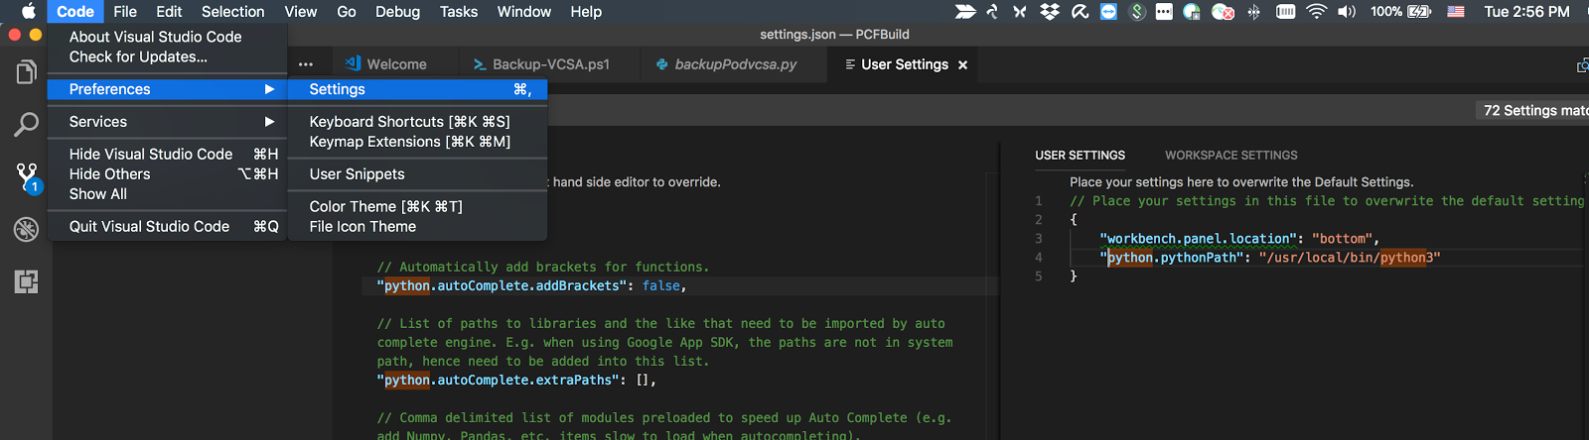This screenshot has height=440, width=1589.
Task: Click the python.pythonPath line in user settings
Action: click(x=1269, y=258)
